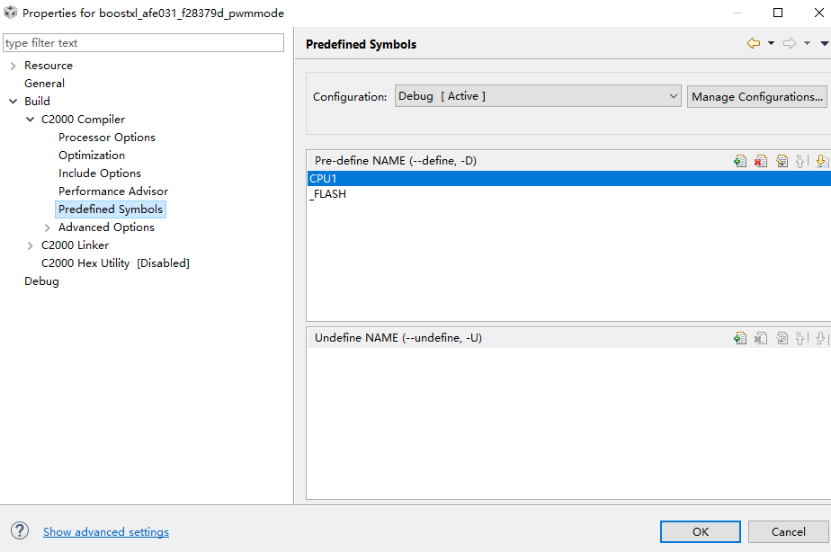The image size is (831, 552).
Task: Expand the Resource tree node
Action: click(13, 66)
